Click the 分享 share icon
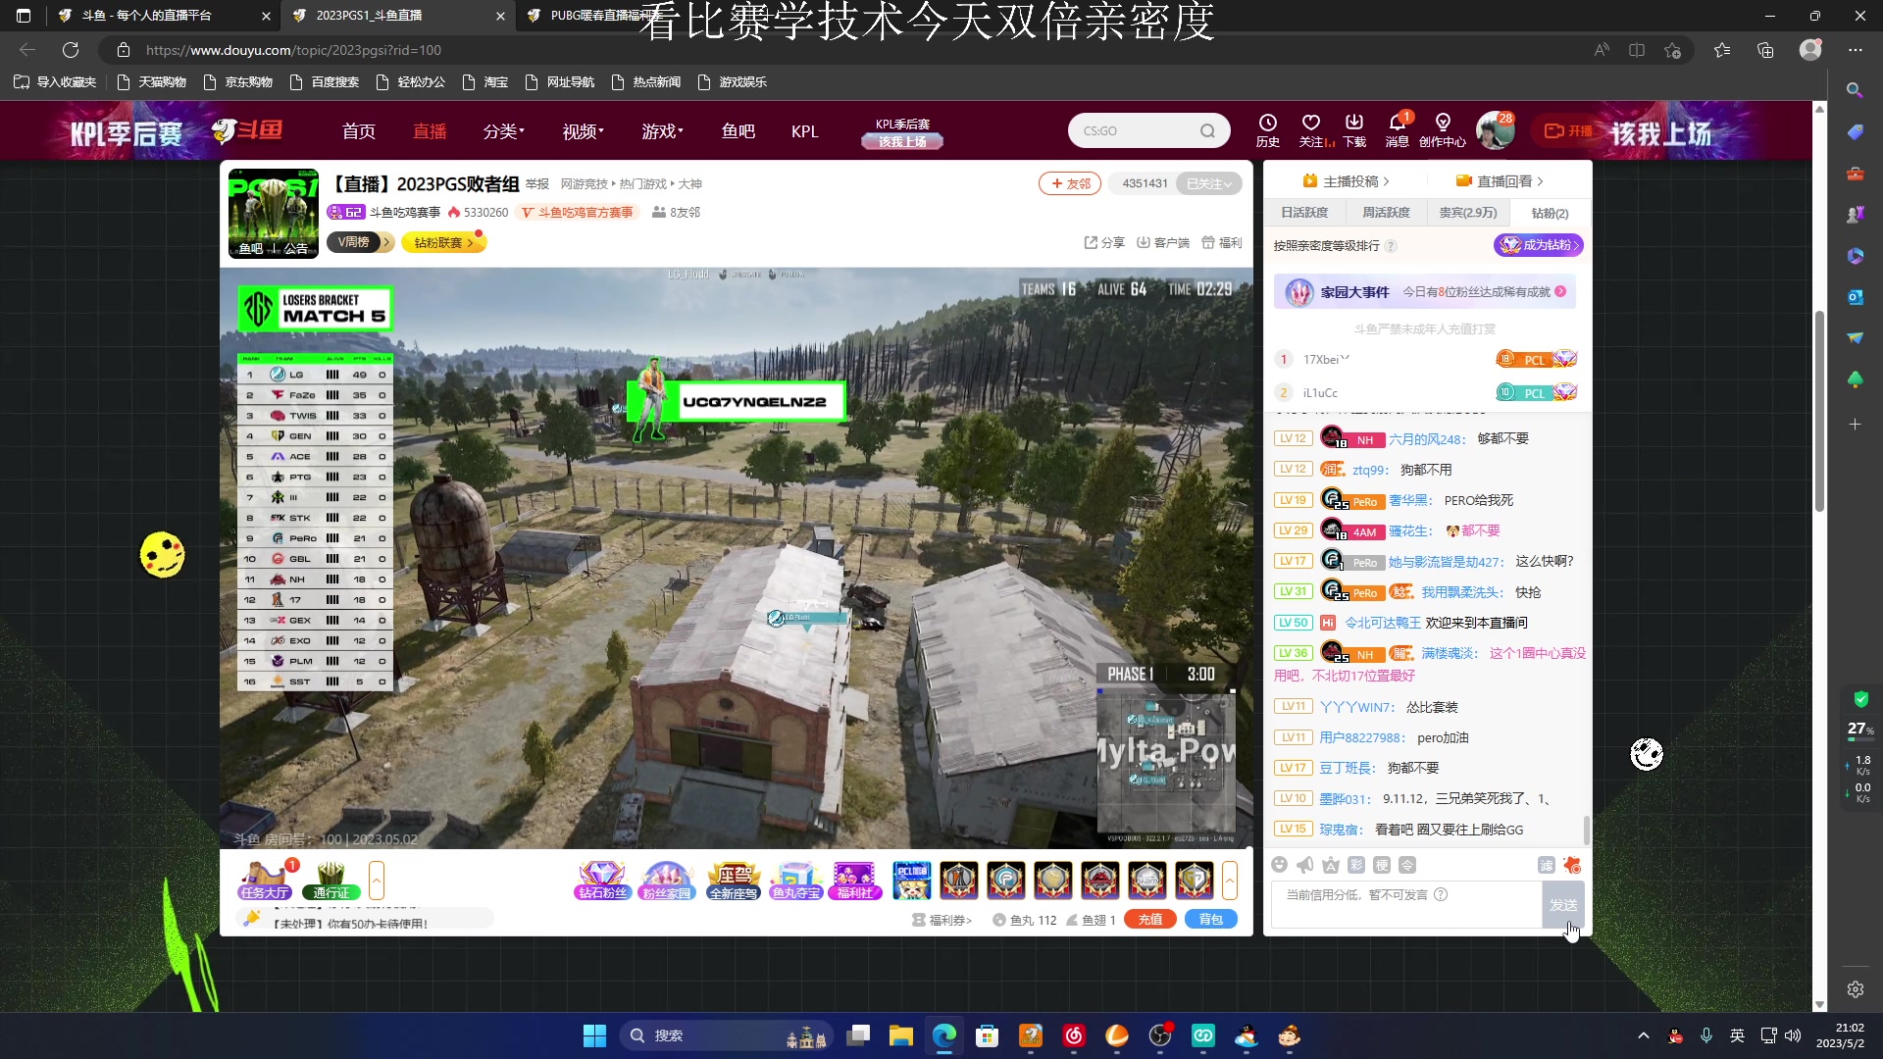Image resolution: width=1883 pixels, height=1059 pixels. (x=1104, y=242)
